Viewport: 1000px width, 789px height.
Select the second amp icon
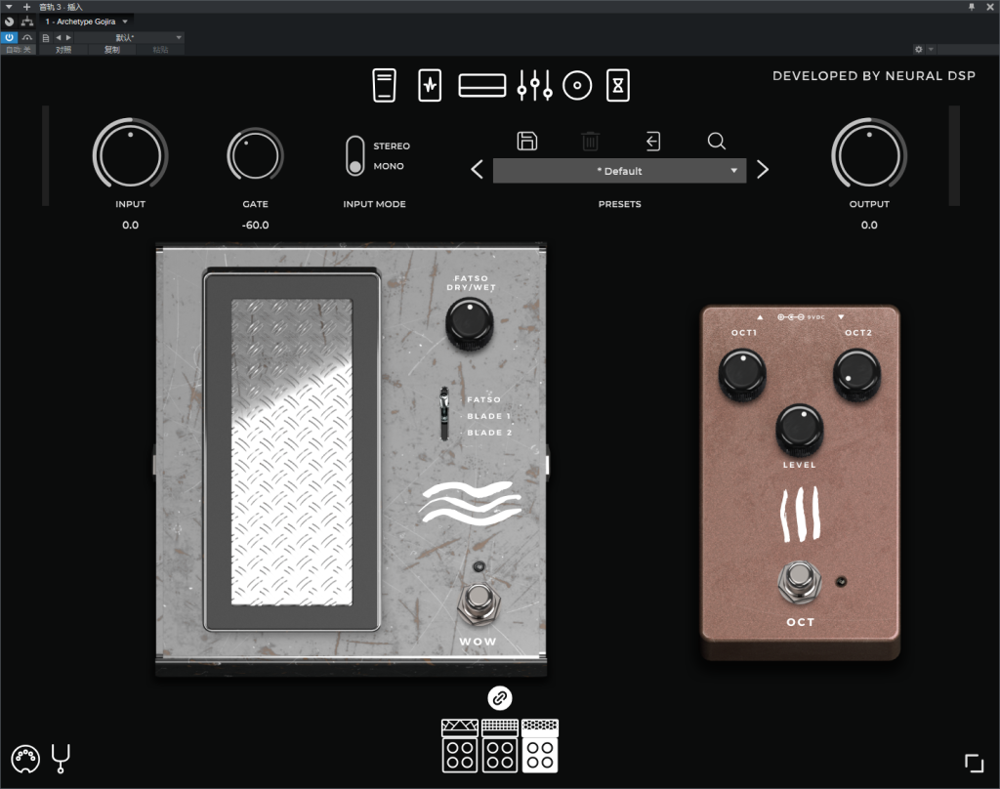(499, 746)
